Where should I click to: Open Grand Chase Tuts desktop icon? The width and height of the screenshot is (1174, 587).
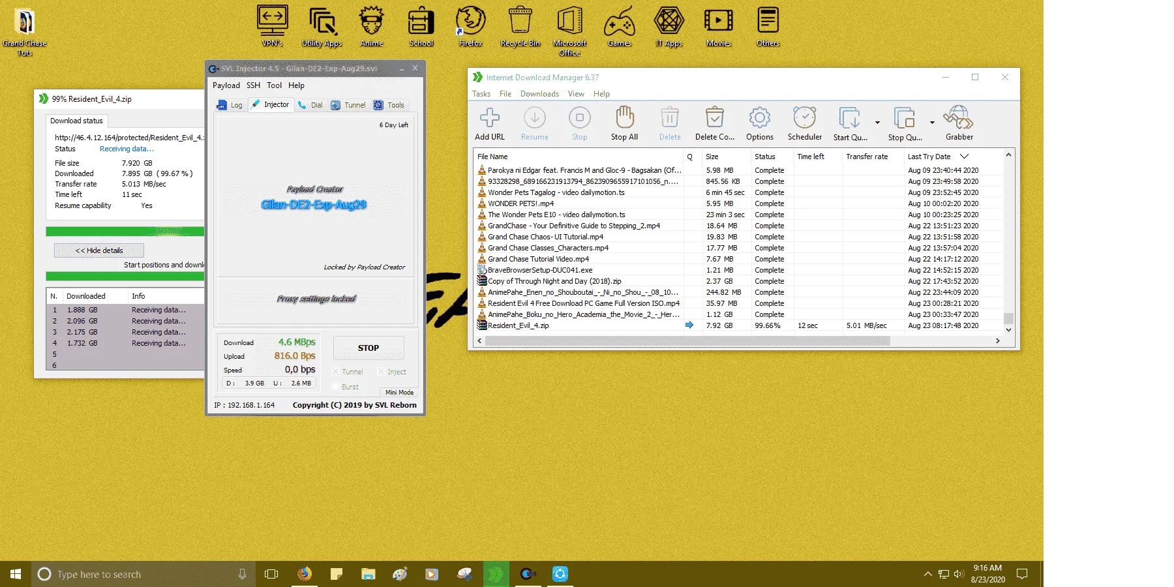(x=25, y=33)
